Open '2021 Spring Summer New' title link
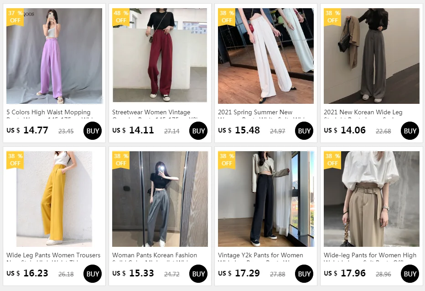Viewport: 425px width, 291px height. (x=255, y=112)
